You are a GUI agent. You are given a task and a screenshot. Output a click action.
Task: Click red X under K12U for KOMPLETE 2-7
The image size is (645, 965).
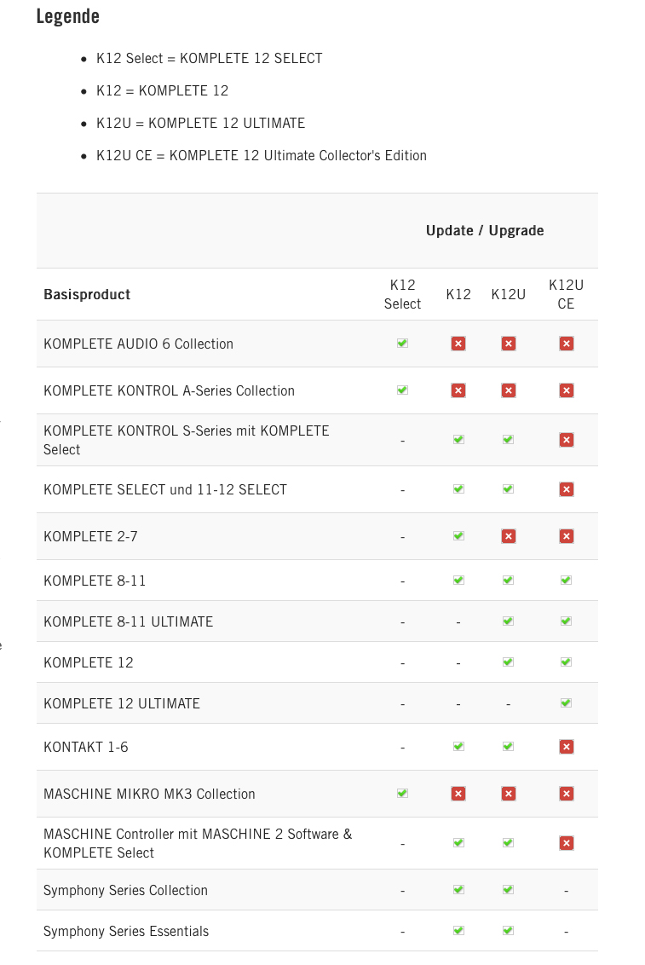(x=509, y=536)
